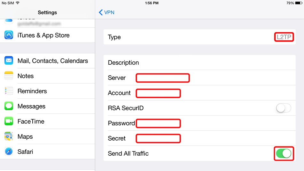The image size is (304, 171).
Task: Tap the battery indicator in status bar
Action: tap(299, 3)
